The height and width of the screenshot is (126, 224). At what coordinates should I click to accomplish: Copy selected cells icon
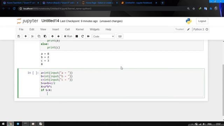coord(39,36)
